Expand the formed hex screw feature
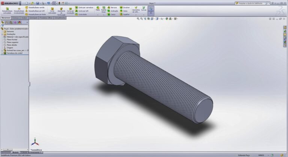The height and width of the screenshot is (157, 288). (2, 50)
